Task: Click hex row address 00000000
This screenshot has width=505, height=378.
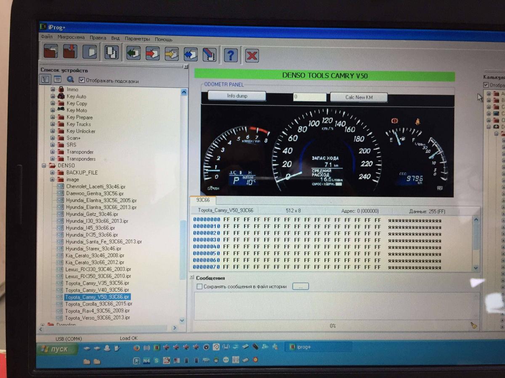Action: (x=207, y=220)
